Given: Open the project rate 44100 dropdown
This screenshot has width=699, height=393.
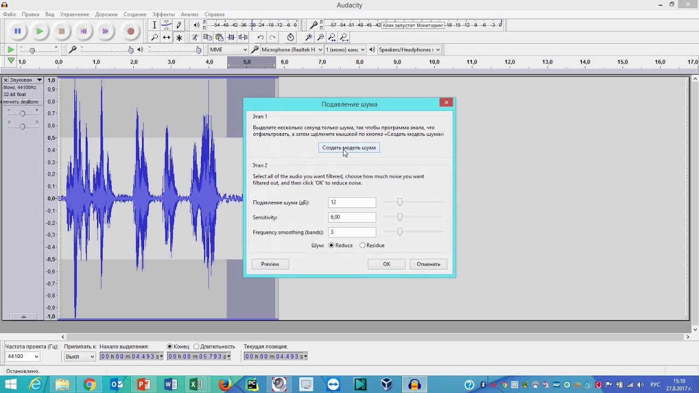Looking at the screenshot, I should (22, 356).
